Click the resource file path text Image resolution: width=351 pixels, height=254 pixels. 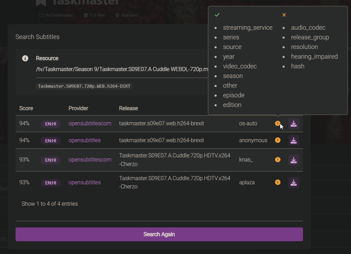pos(122,69)
